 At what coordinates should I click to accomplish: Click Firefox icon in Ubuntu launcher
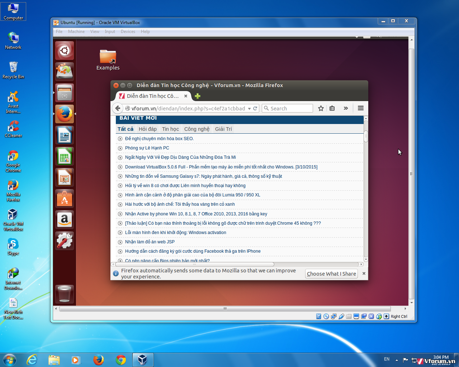pos(65,114)
